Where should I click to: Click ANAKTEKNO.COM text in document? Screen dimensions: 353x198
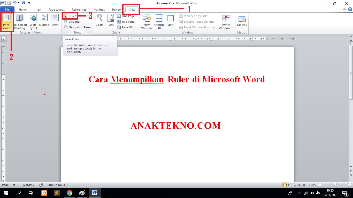(176, 126)
